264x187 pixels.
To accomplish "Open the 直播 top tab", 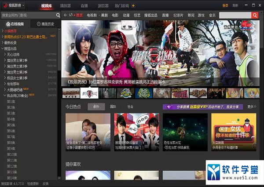I will pos(84,6).
